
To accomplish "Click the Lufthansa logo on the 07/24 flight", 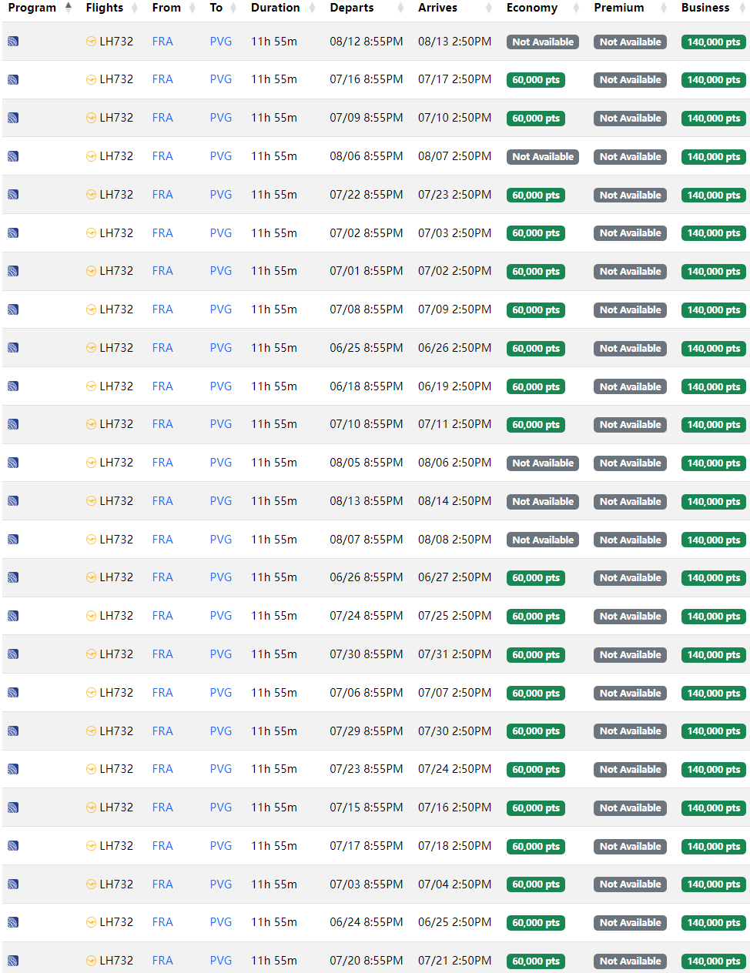I will point(91,616).
